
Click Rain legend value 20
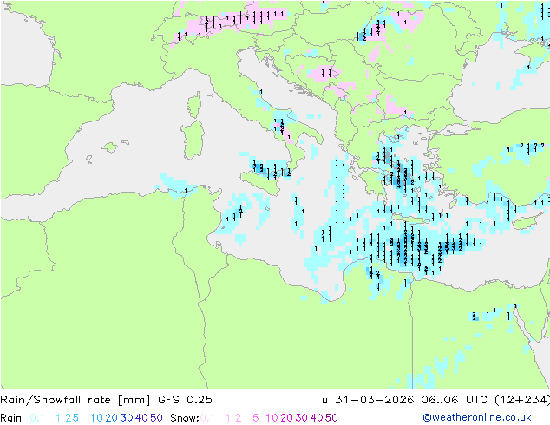112,418
